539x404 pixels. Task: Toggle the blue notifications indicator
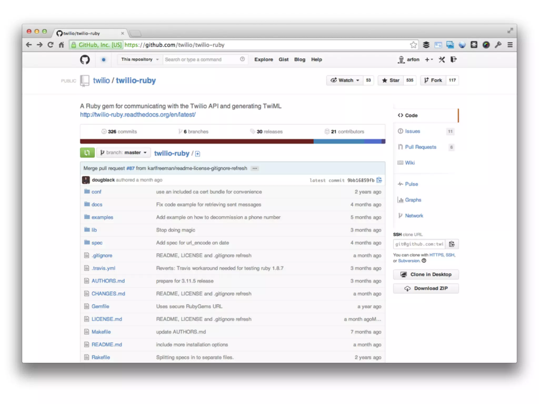click(x=104, y=59)
